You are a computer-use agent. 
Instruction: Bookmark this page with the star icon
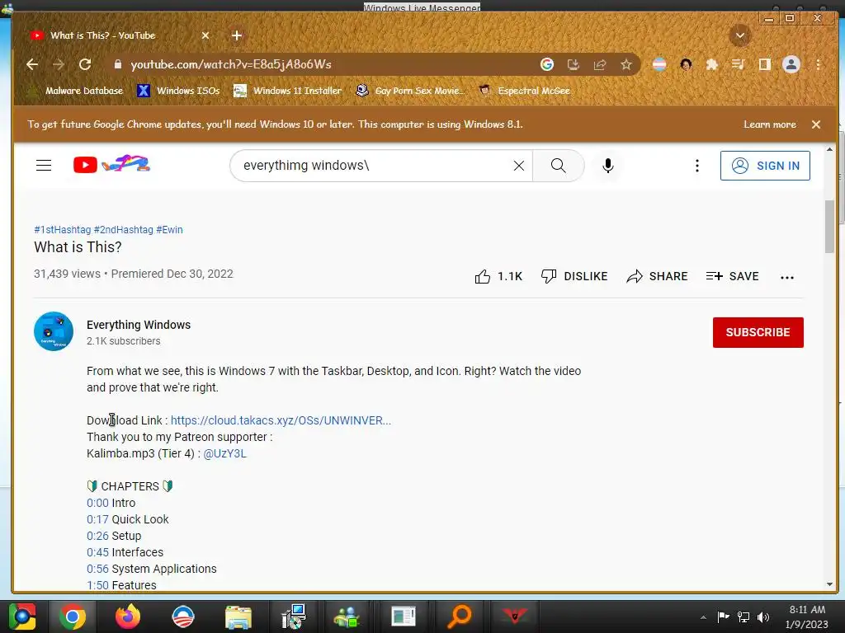coord(625,64)
